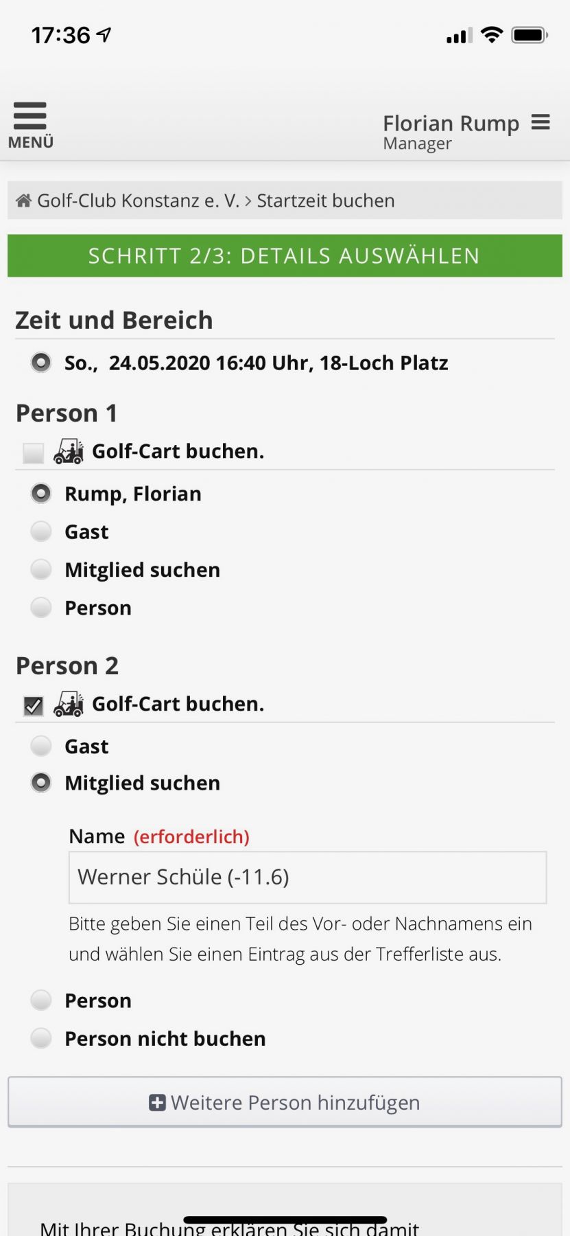
Task: Select Gast radio for Person 1
Action: [41, 531]
